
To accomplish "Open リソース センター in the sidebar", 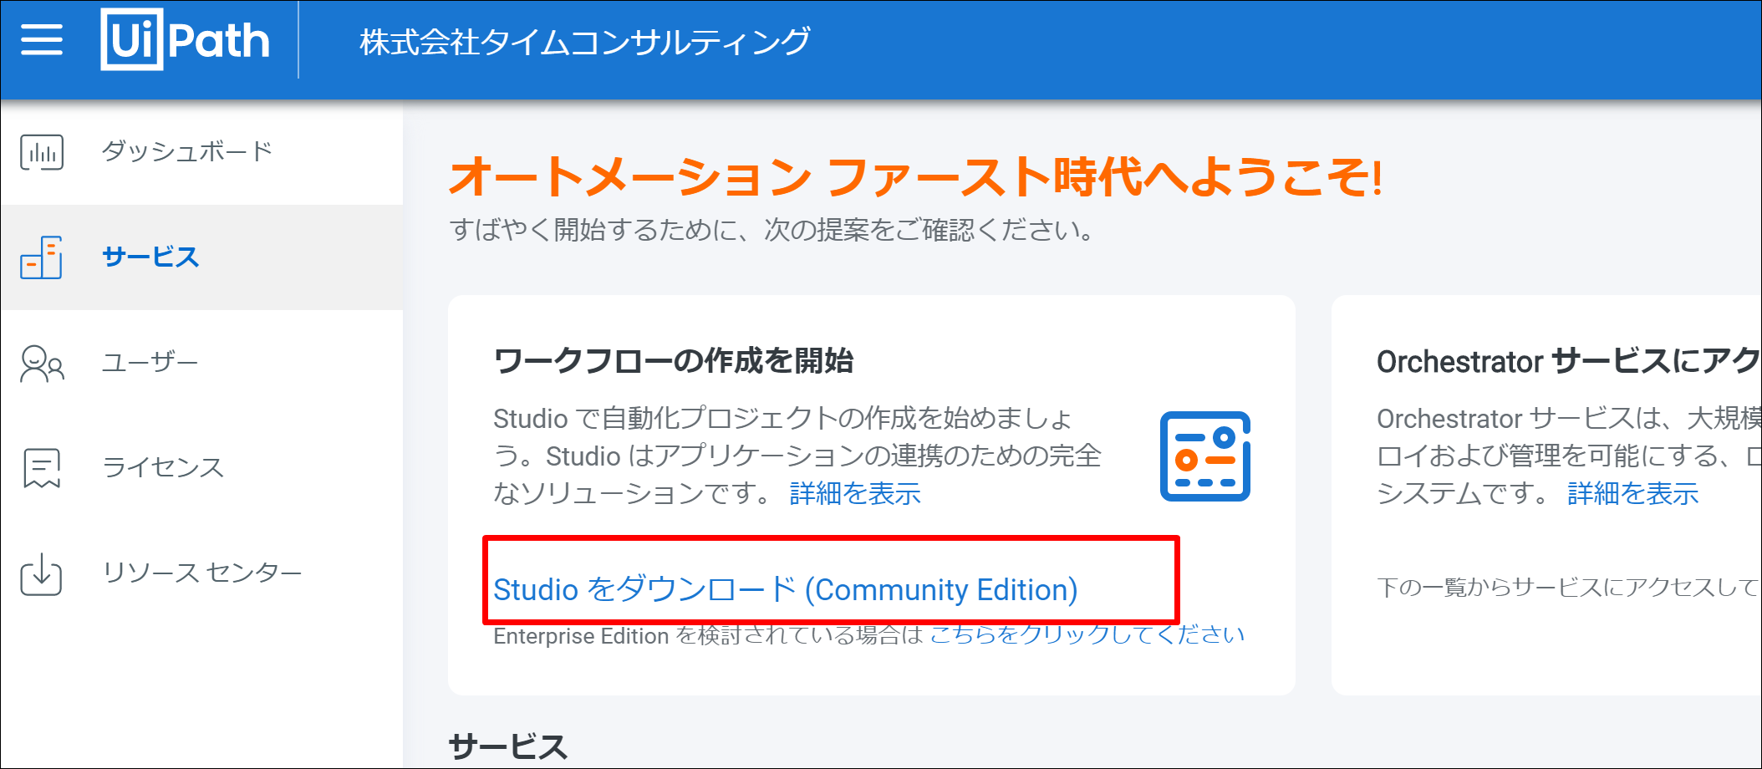I will [x=201, y=573].
